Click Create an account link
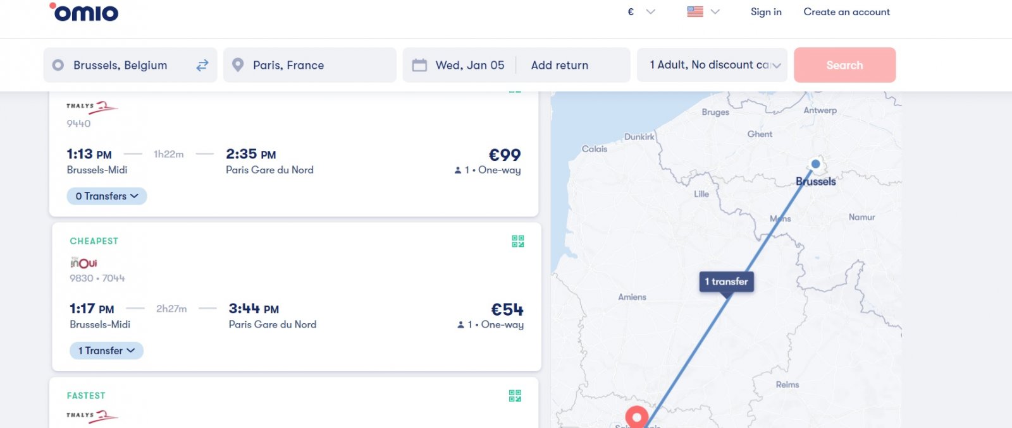1012x428 pixels. 846,12
